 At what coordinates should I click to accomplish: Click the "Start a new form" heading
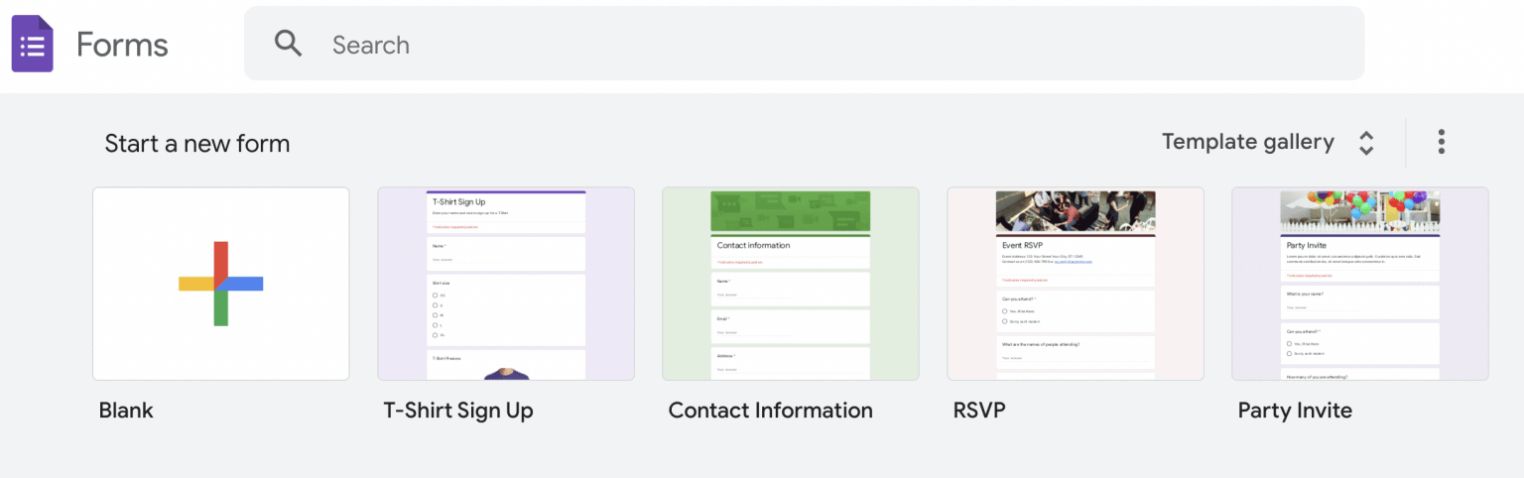coord(197,143)
